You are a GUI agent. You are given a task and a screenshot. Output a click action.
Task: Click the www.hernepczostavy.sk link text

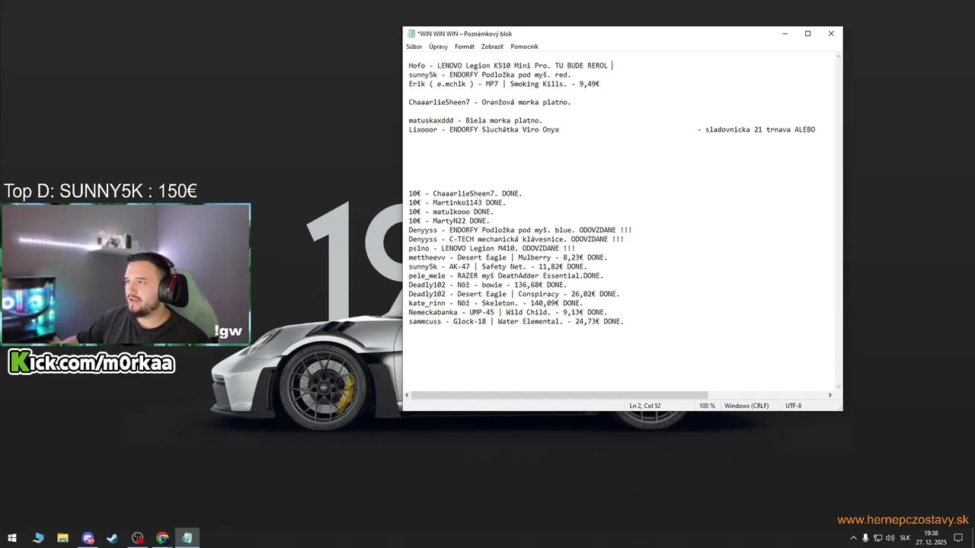pyautogui.click(x=903, y=520)
